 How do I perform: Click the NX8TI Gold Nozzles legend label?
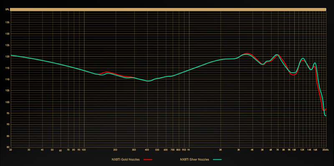click(x=126, y=159)
